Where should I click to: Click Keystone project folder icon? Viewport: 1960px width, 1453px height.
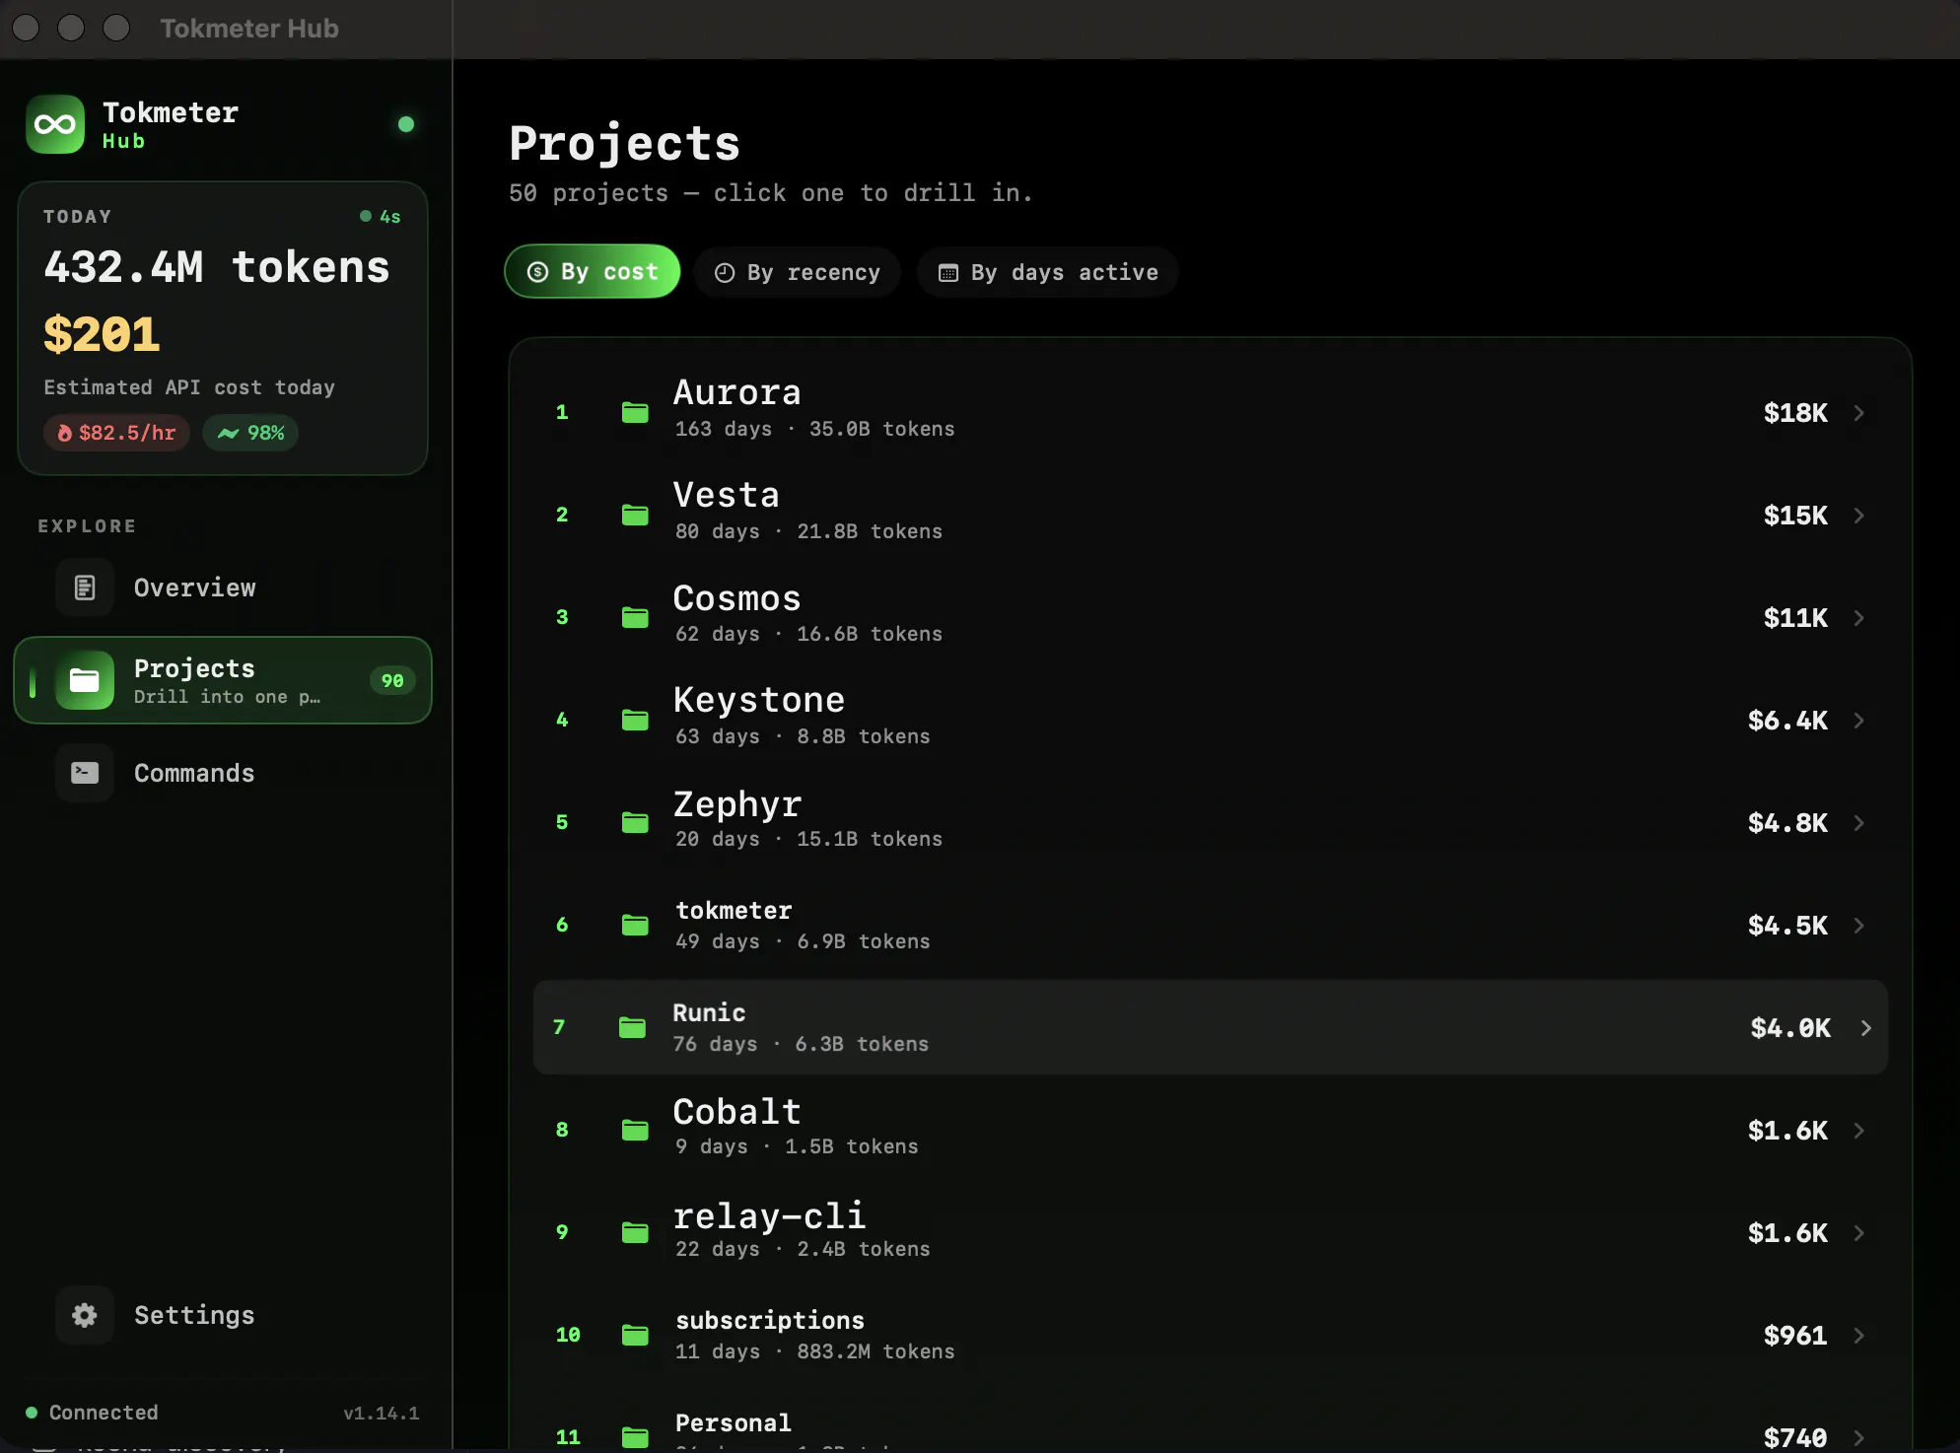coord(635,720)
